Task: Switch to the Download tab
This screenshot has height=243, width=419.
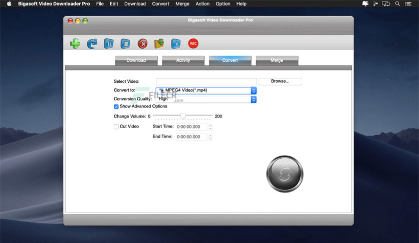Action: tap(136, 60)
